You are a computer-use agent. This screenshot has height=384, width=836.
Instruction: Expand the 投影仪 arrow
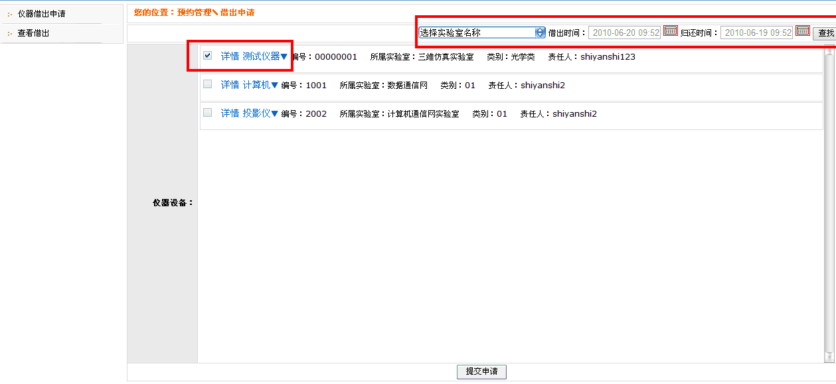point(274,114)
